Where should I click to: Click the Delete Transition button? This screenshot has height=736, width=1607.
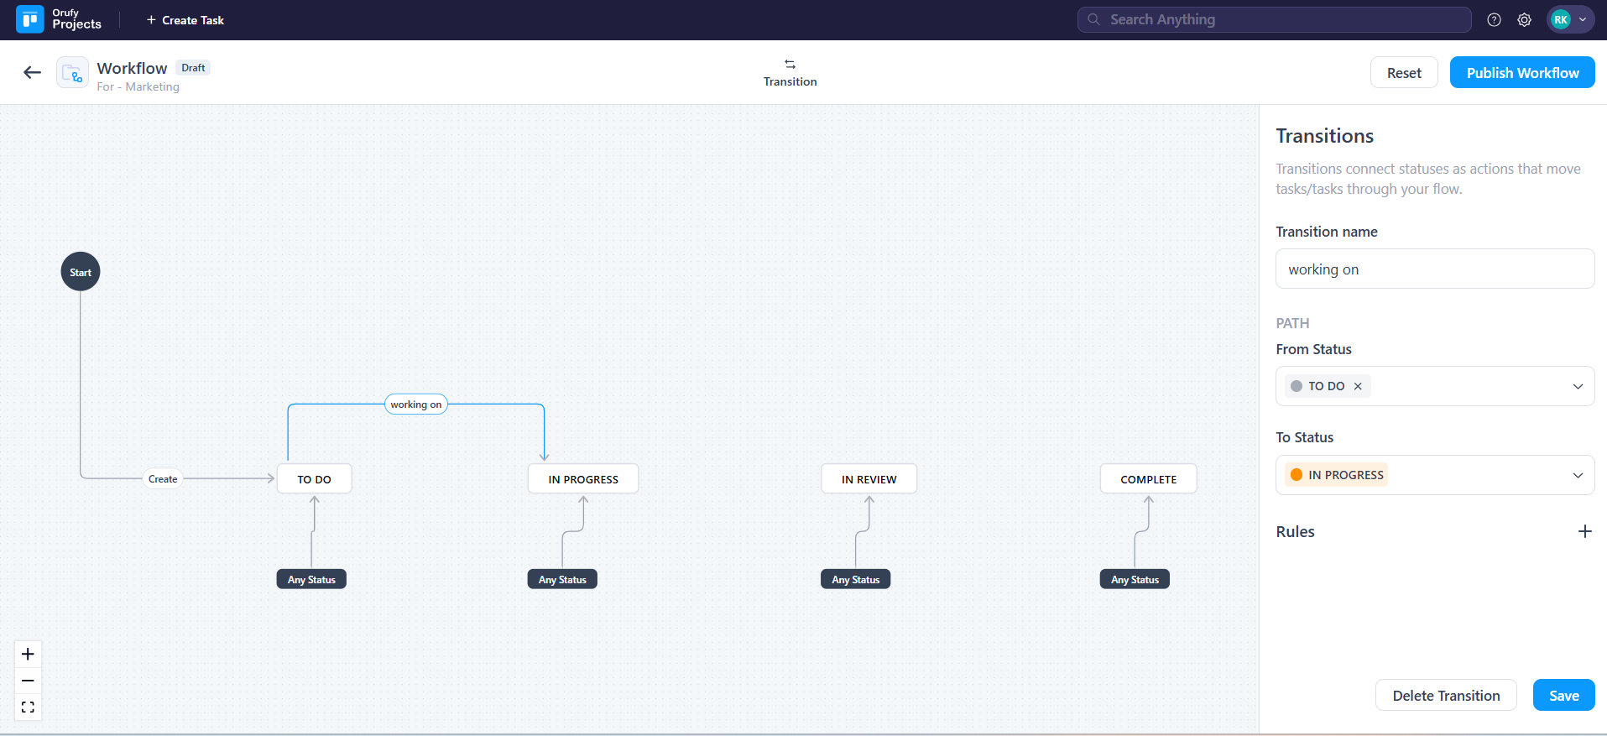(x=1445, y=696)
